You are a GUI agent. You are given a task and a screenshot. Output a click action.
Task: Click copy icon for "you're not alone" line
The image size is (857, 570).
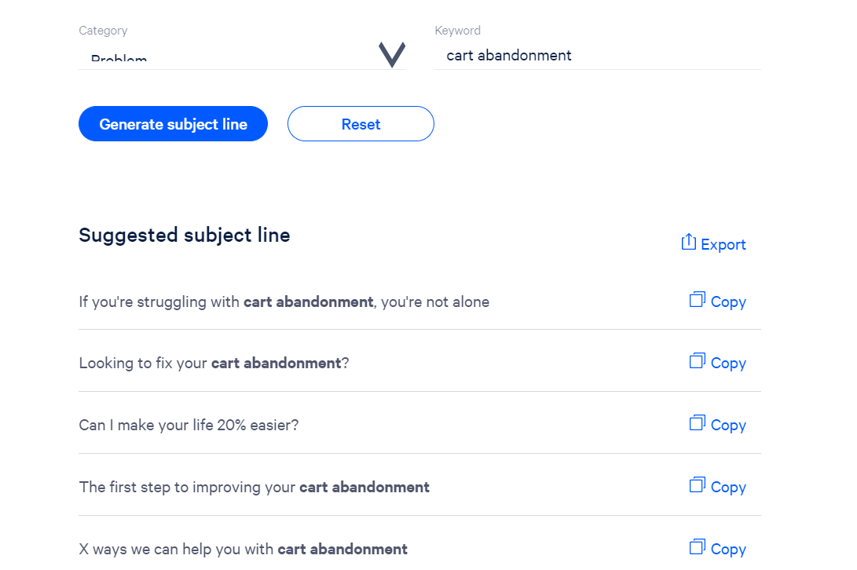(698, 299)
